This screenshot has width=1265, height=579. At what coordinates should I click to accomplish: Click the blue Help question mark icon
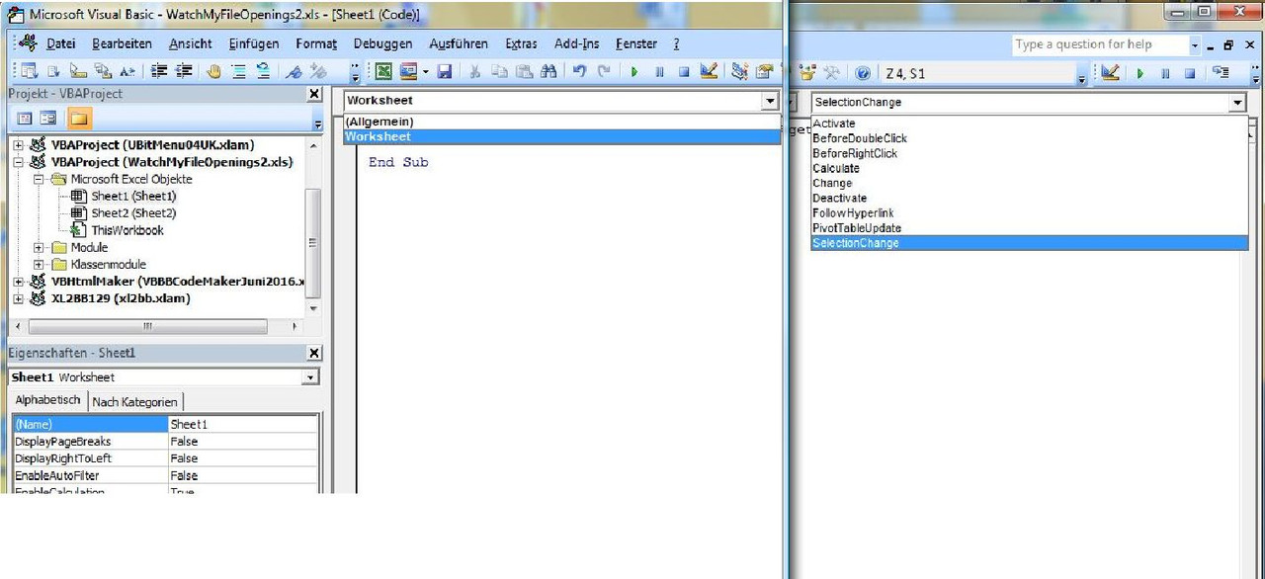863,72
